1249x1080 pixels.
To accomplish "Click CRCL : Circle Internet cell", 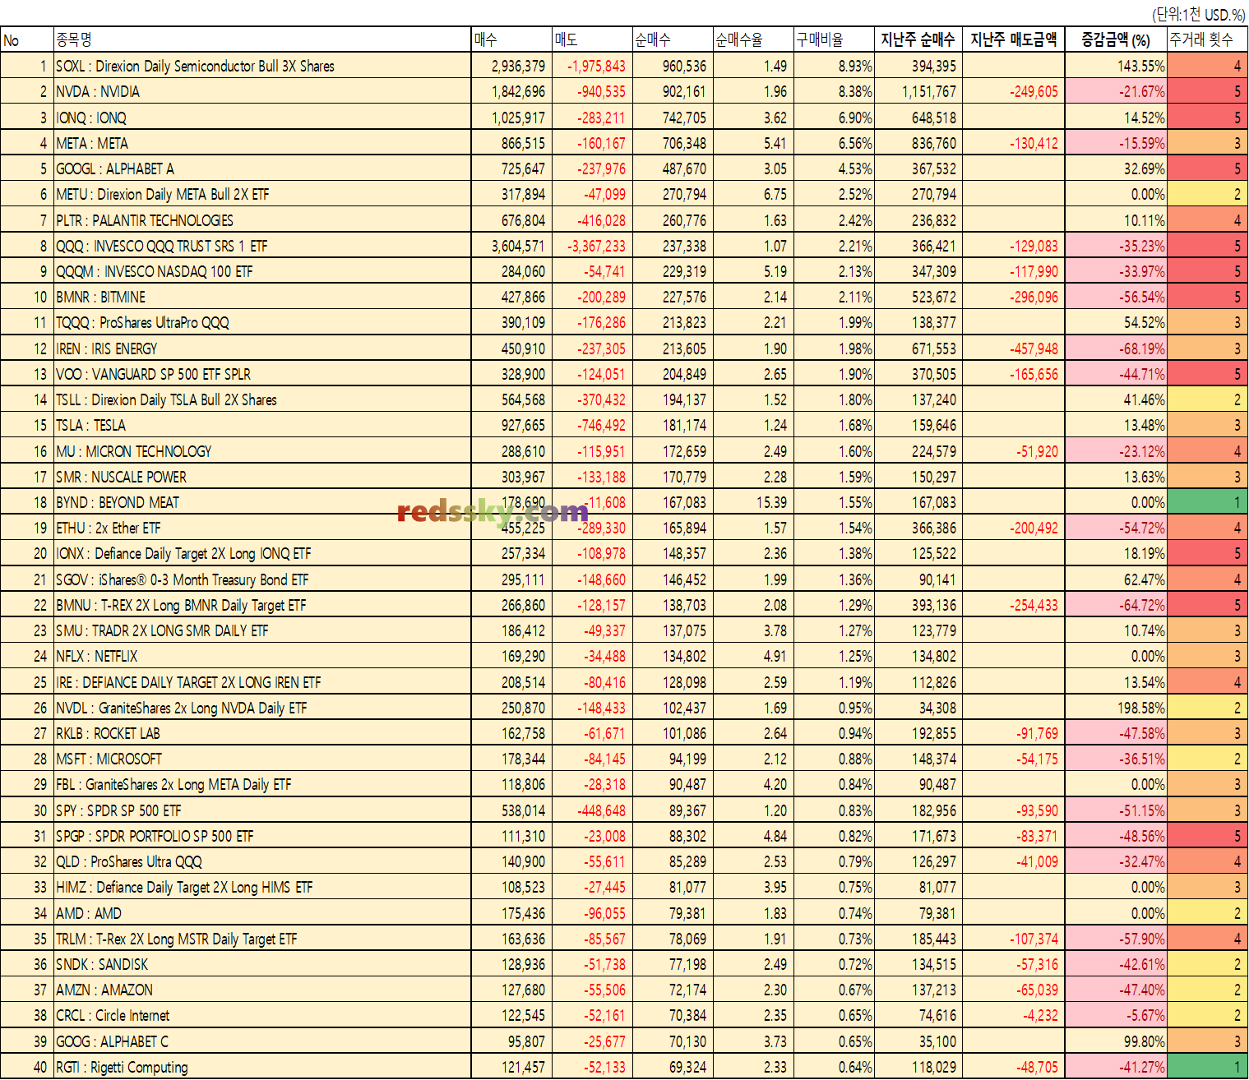I will (x=262, y=1015).
